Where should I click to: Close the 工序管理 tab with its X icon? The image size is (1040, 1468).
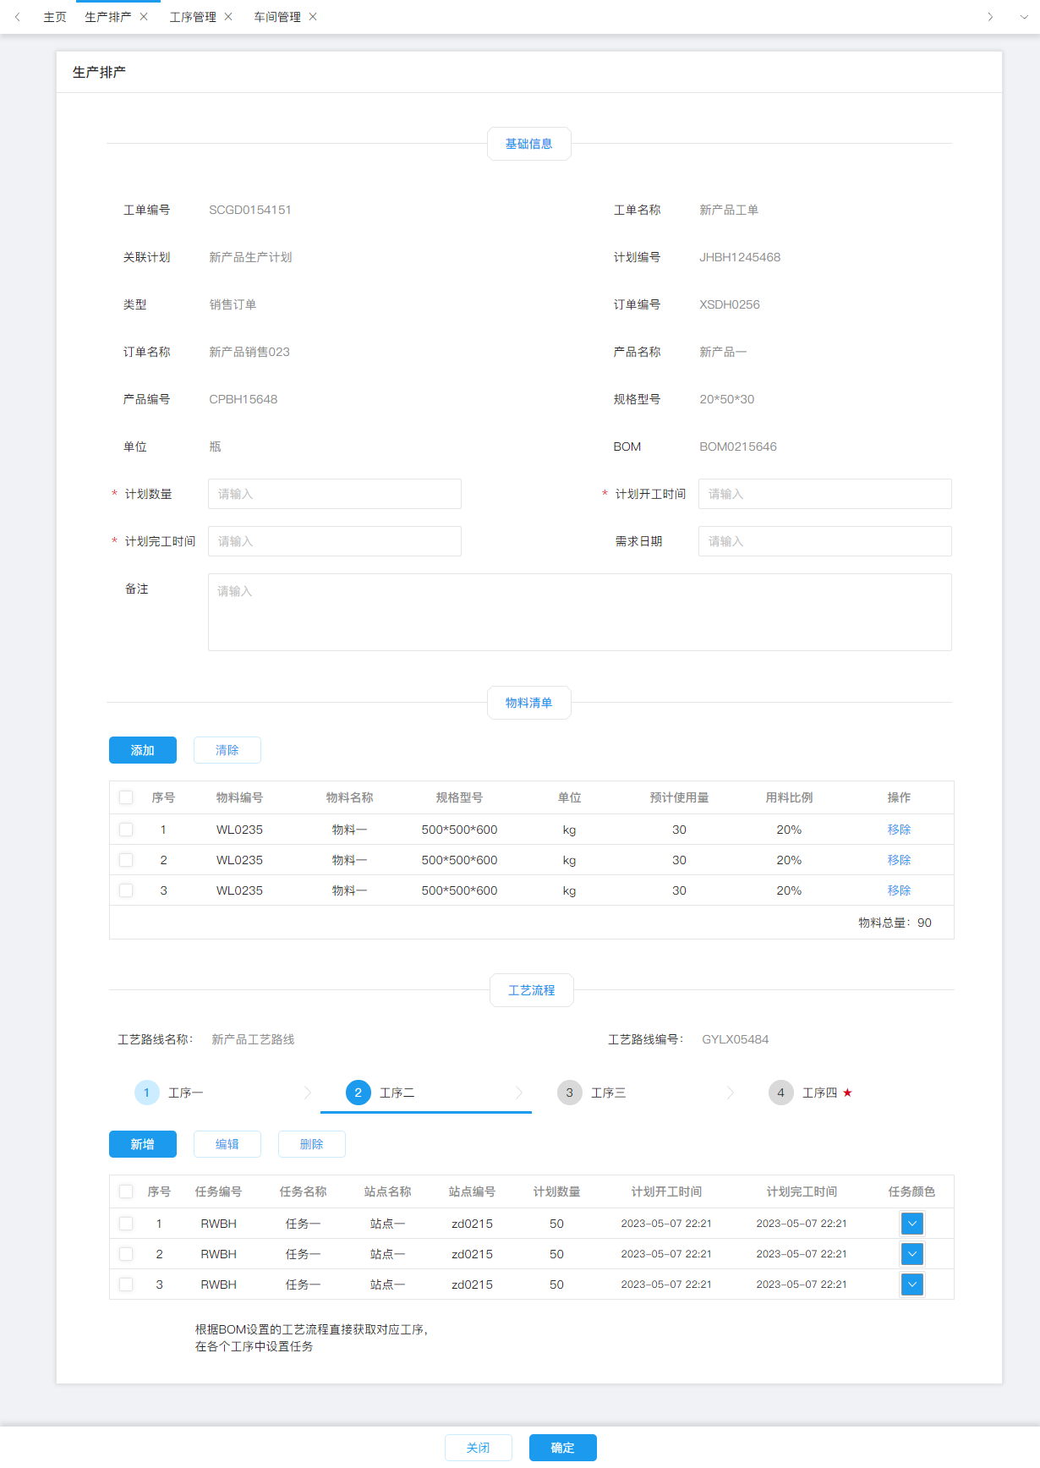(228, 17)
